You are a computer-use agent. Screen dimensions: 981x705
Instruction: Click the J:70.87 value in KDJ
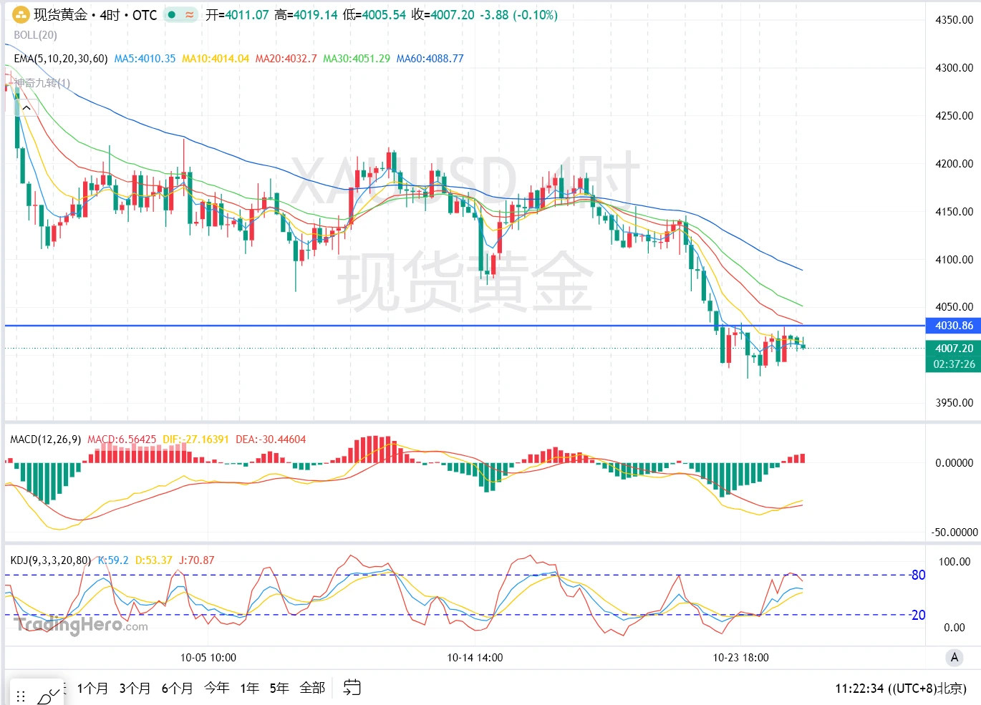(197, 560)
